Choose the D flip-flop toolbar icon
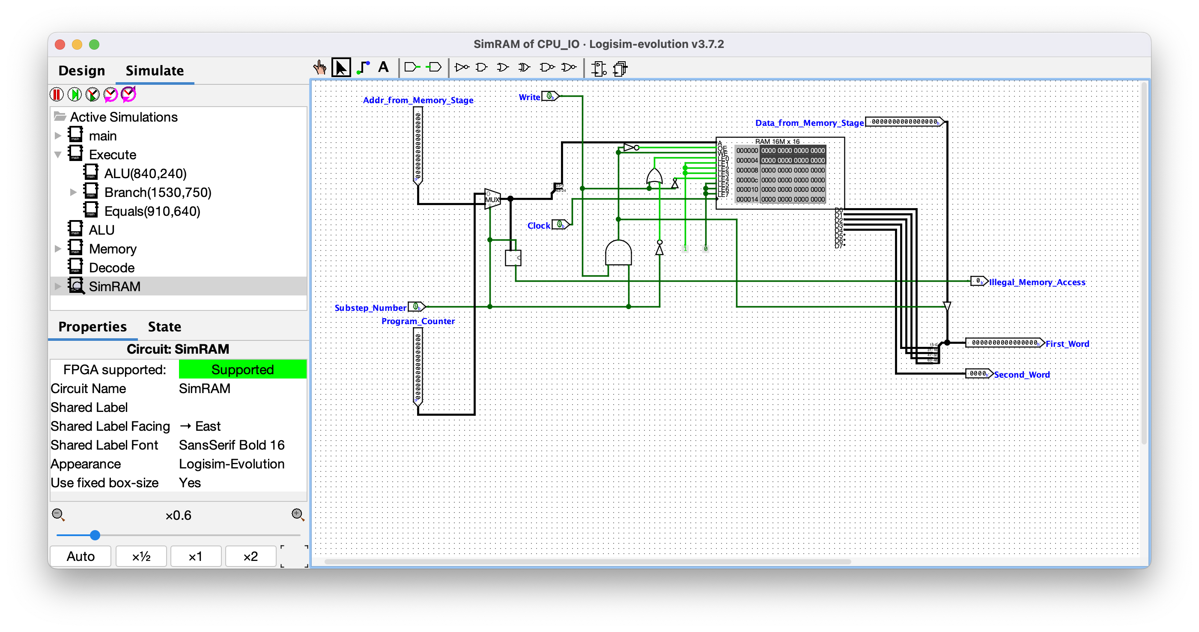Image resolution: width=1199 pixels, height=632 pixels. (x=599, y=69)
